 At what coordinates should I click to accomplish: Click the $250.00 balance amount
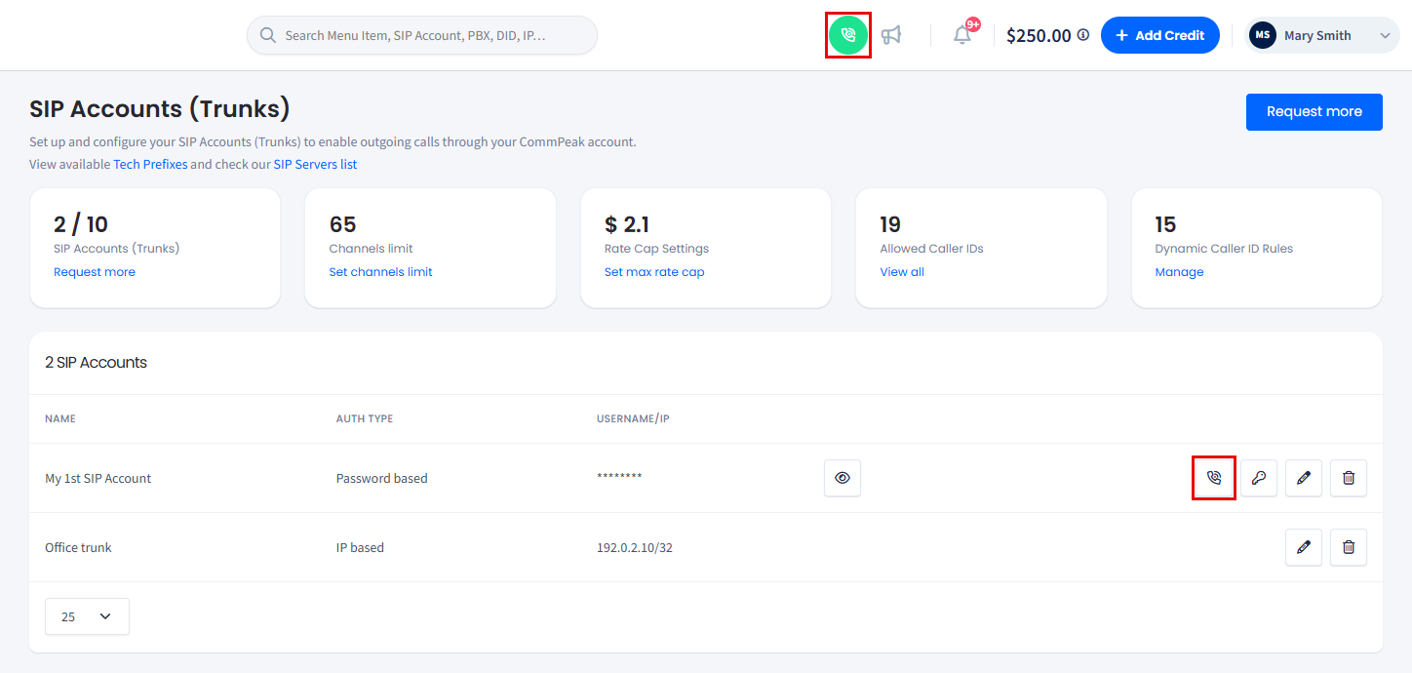1039,35
